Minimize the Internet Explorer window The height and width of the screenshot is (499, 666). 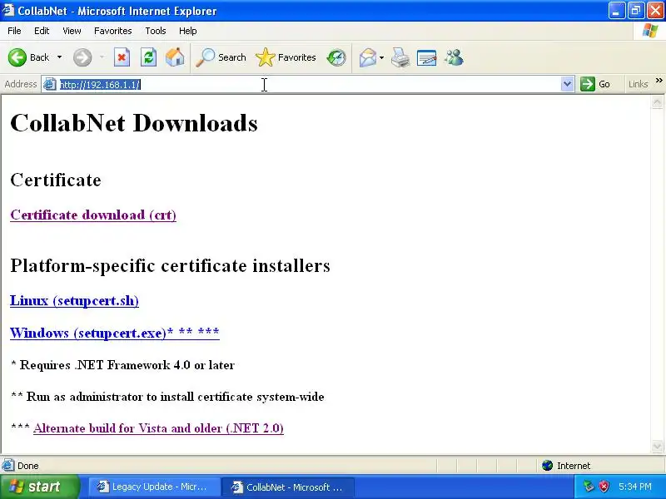(616, 11)
